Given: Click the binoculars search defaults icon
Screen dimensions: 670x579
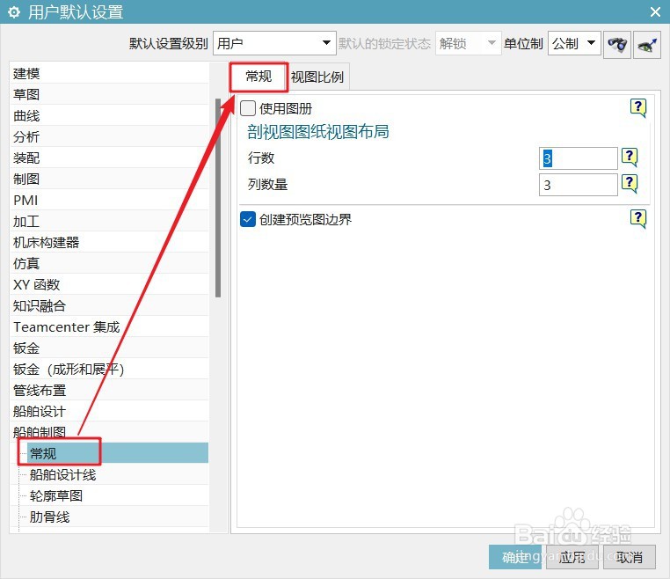Looking at the screenshot, I should 617,45.
